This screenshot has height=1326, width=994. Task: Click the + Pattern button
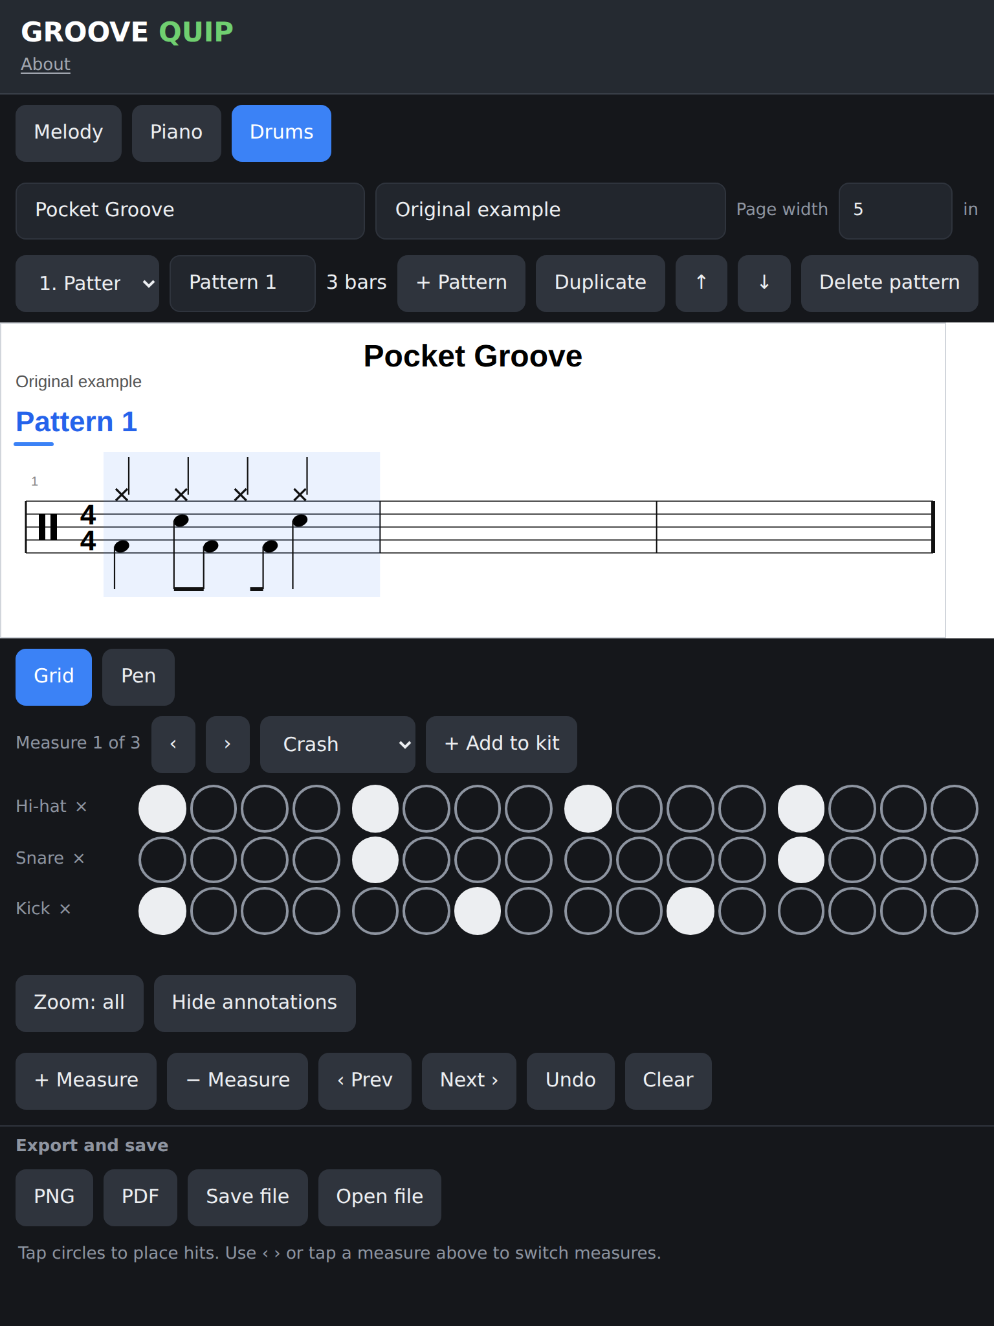[461, 283]
